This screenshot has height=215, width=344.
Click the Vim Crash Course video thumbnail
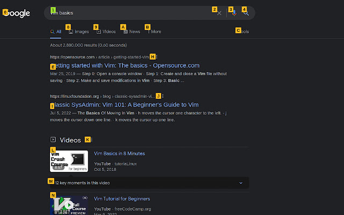point(69,161)
